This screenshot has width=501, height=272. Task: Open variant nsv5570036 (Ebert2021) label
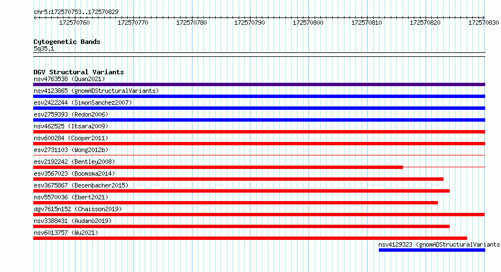(x=71, y=197)
